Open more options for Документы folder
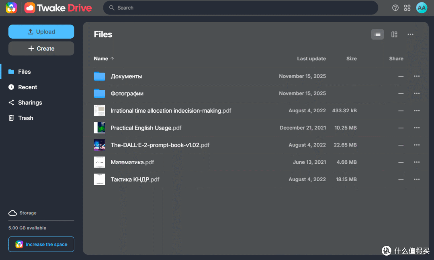434x260 pixels. [x=417, y=76]
